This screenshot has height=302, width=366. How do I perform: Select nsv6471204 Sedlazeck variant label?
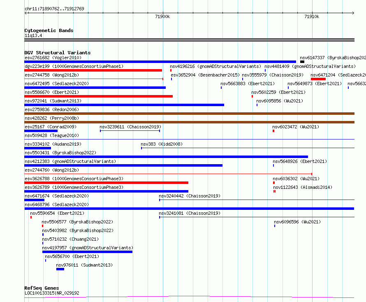[x=338, y=75]
